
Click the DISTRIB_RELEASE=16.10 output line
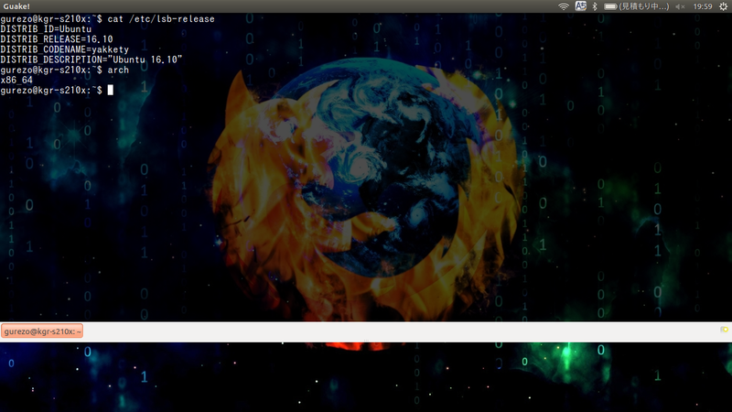pyautogui.click(x=57, y=39)
